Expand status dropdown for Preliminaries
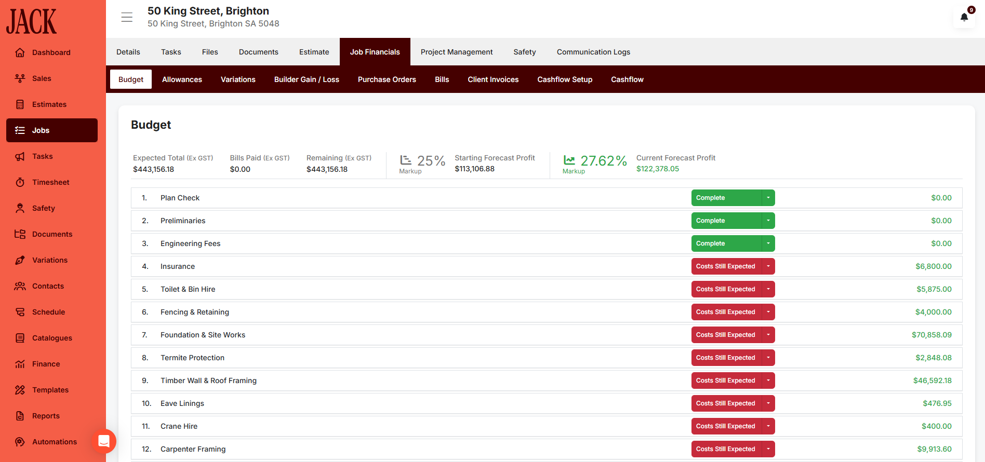Viewport: 985px width, 462px height. [768, 221]
